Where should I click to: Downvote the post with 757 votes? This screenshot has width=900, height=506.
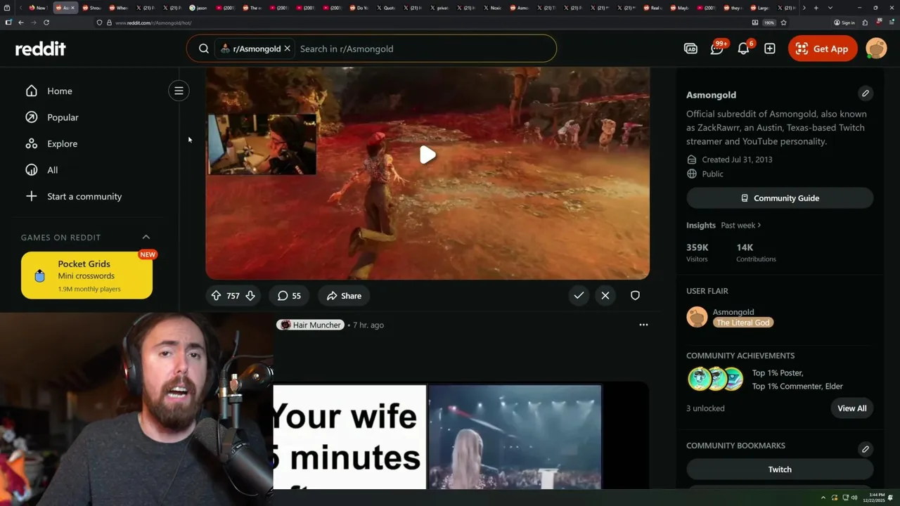[x=250, y=296]
